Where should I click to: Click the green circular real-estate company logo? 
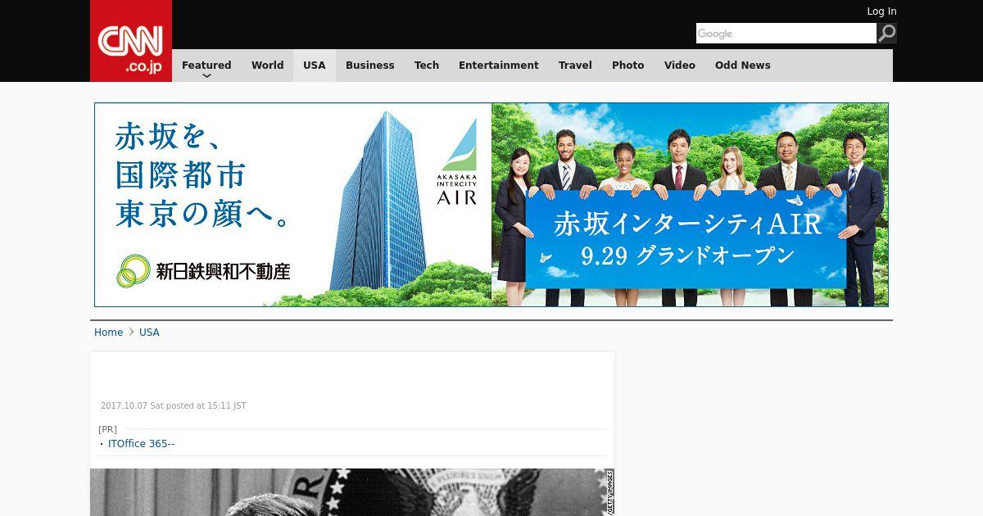(134, 271)
